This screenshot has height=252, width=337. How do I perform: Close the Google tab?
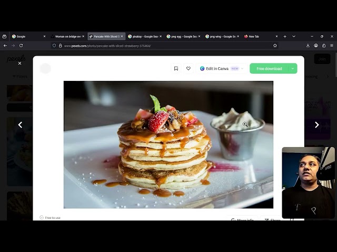point(44,36)
